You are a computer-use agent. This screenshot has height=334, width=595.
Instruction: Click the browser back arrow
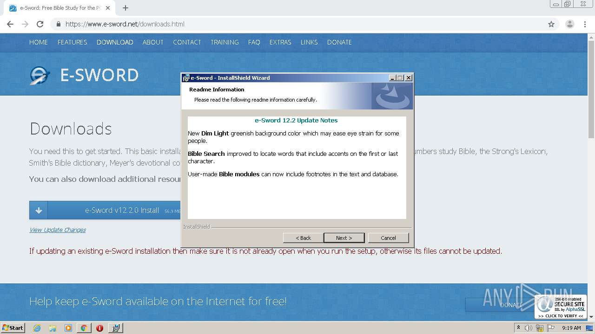coord(10,24)
